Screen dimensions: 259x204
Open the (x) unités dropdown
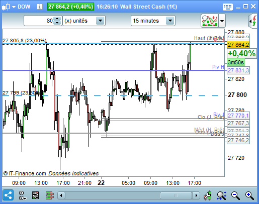[84, 21]
